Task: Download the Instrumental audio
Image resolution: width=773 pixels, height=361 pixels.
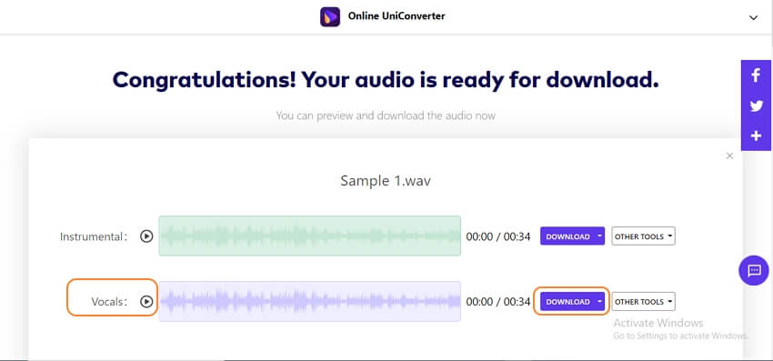Action: [x=567, y=236]
